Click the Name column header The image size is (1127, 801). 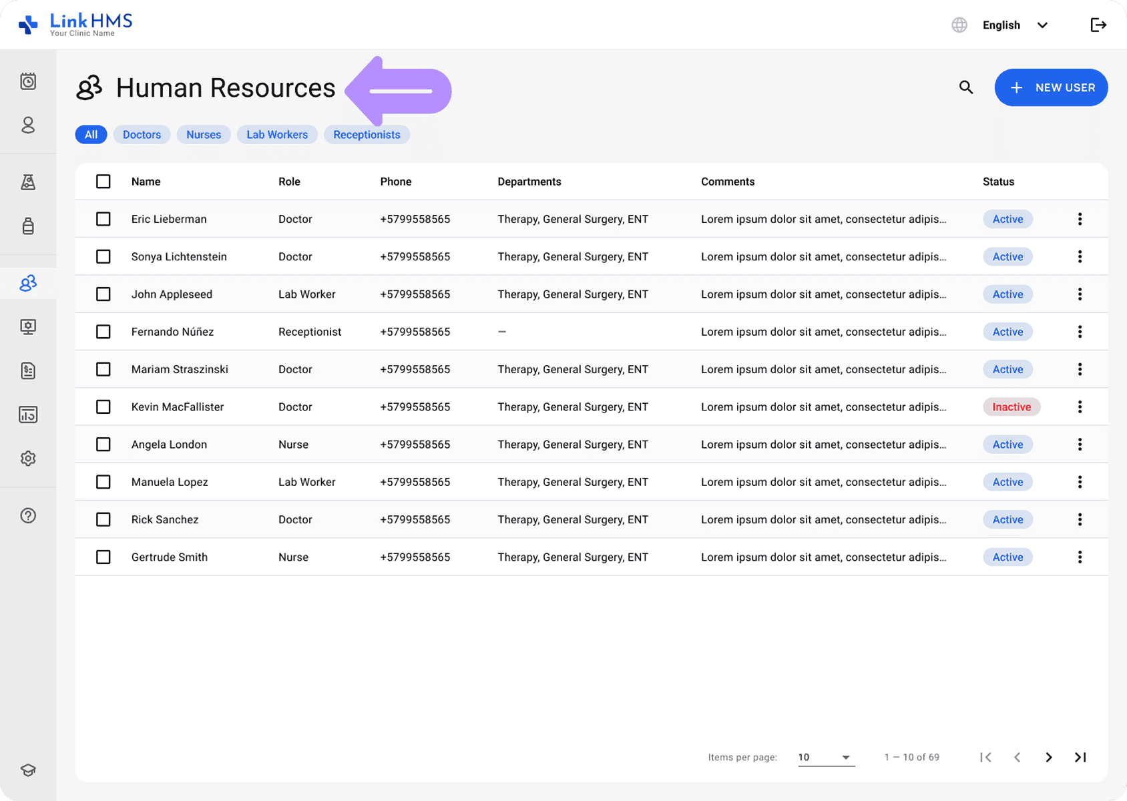pos(146,182)
